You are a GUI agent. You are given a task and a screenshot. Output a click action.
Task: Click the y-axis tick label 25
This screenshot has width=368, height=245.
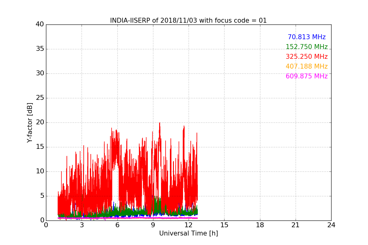pos(40,98)
